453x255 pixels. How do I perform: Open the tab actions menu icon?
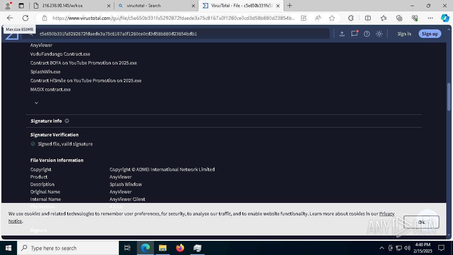21,6
